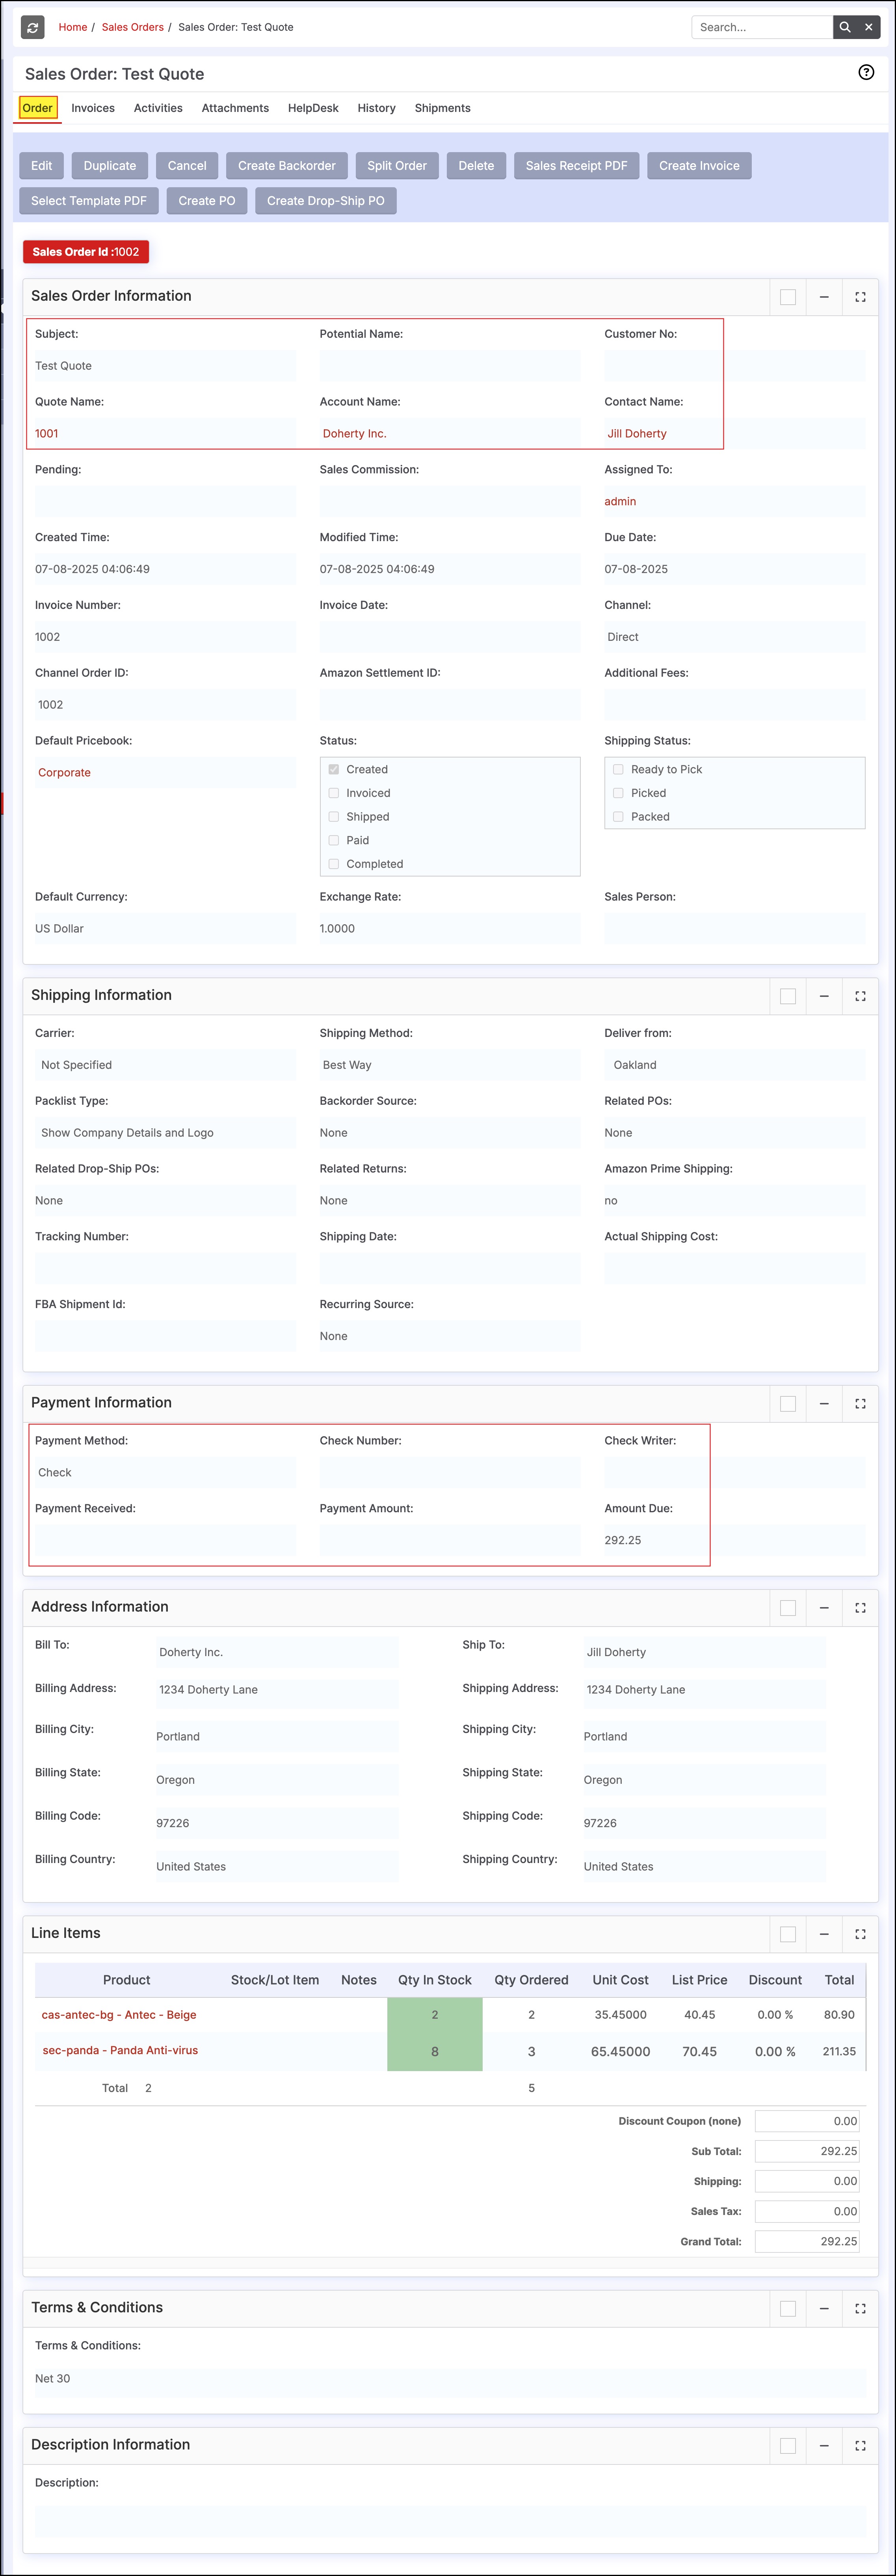This screenshot has width=896, height=2576.
Task: Check the Invoiced status checkbox
Action: click(x=334, y=793)
